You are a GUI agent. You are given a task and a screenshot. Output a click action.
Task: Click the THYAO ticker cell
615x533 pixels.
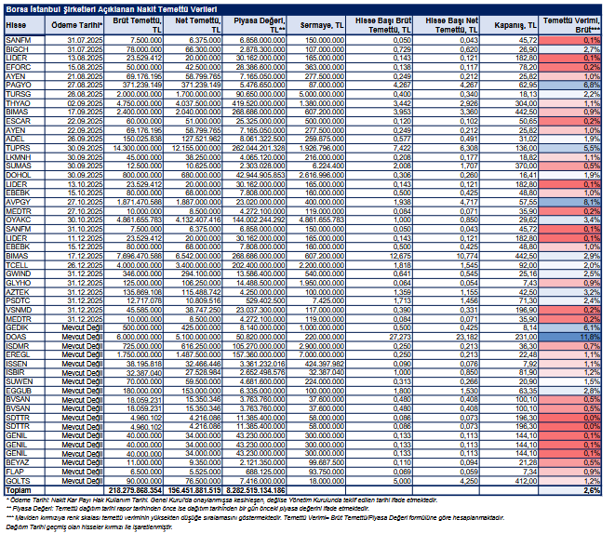pyautogui.click(x=25, y=103)
